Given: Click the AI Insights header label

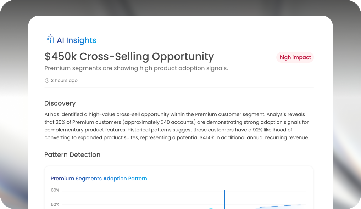Looking at the screenshot, I should coord(77,40).
